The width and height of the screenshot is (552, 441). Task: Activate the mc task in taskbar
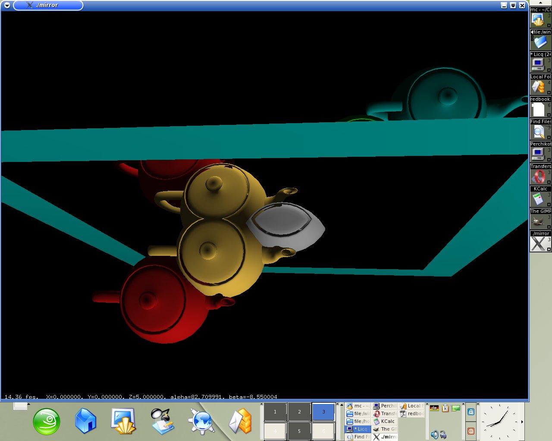[358, 406]
